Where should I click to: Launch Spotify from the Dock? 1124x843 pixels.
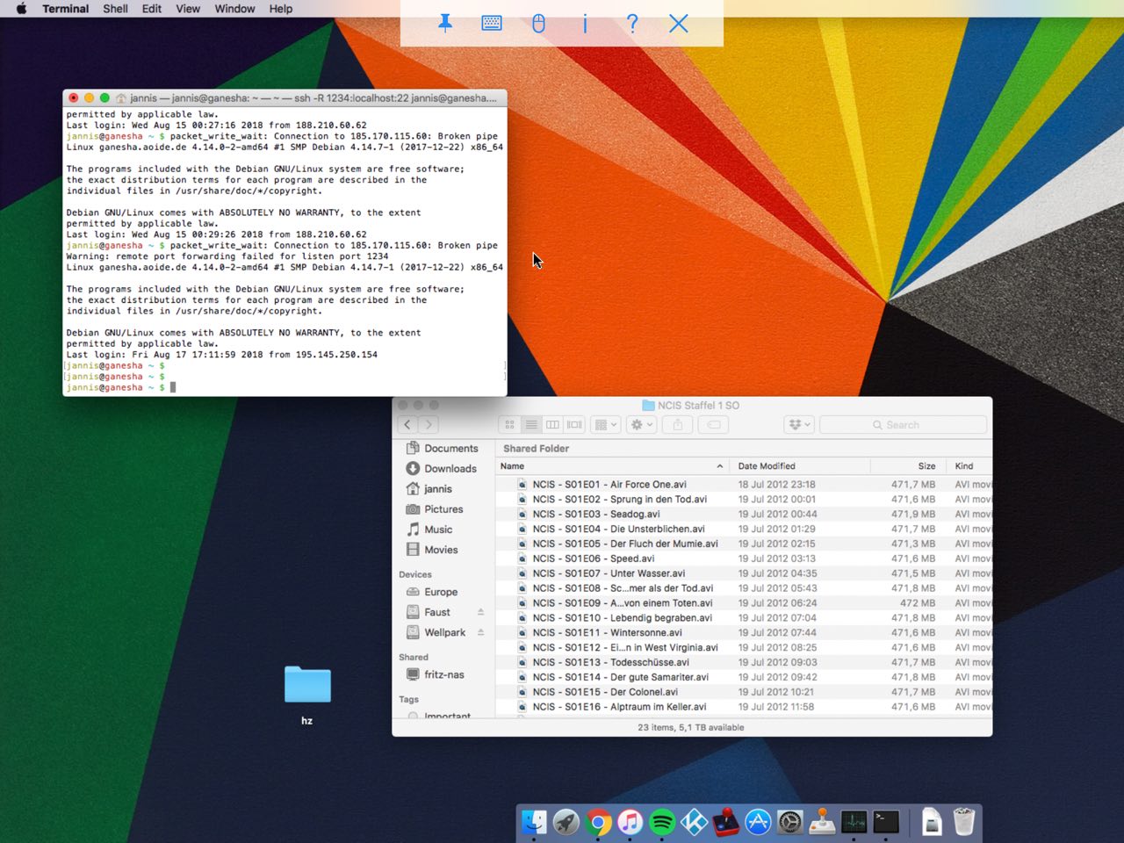pos(662,823)
